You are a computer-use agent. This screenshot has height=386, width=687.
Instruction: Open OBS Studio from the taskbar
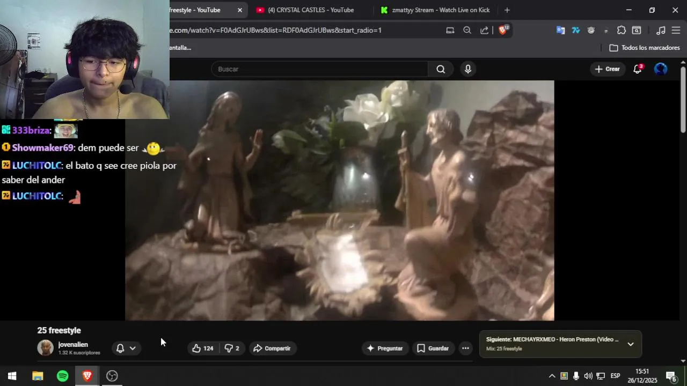[x=112, y=376]
